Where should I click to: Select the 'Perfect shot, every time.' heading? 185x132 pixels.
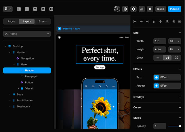pos(100,54)
